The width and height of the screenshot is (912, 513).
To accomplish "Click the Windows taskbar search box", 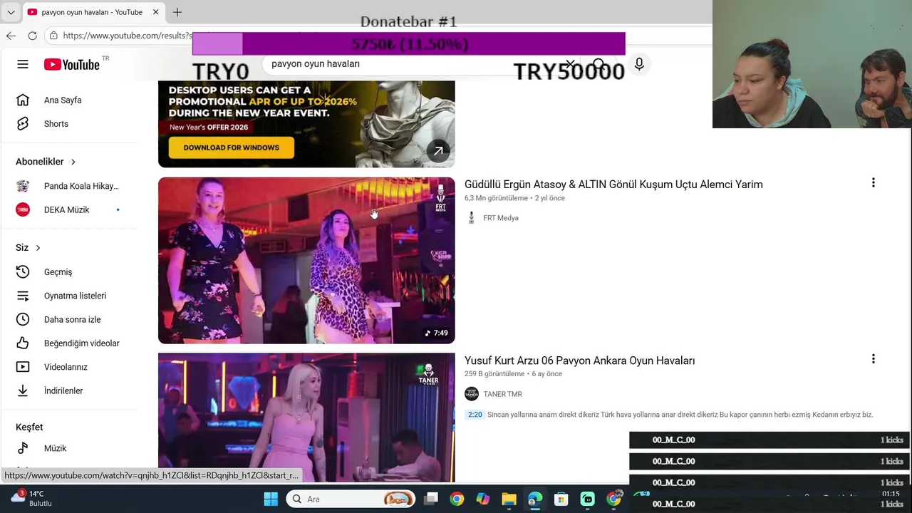I will [351, 499].
